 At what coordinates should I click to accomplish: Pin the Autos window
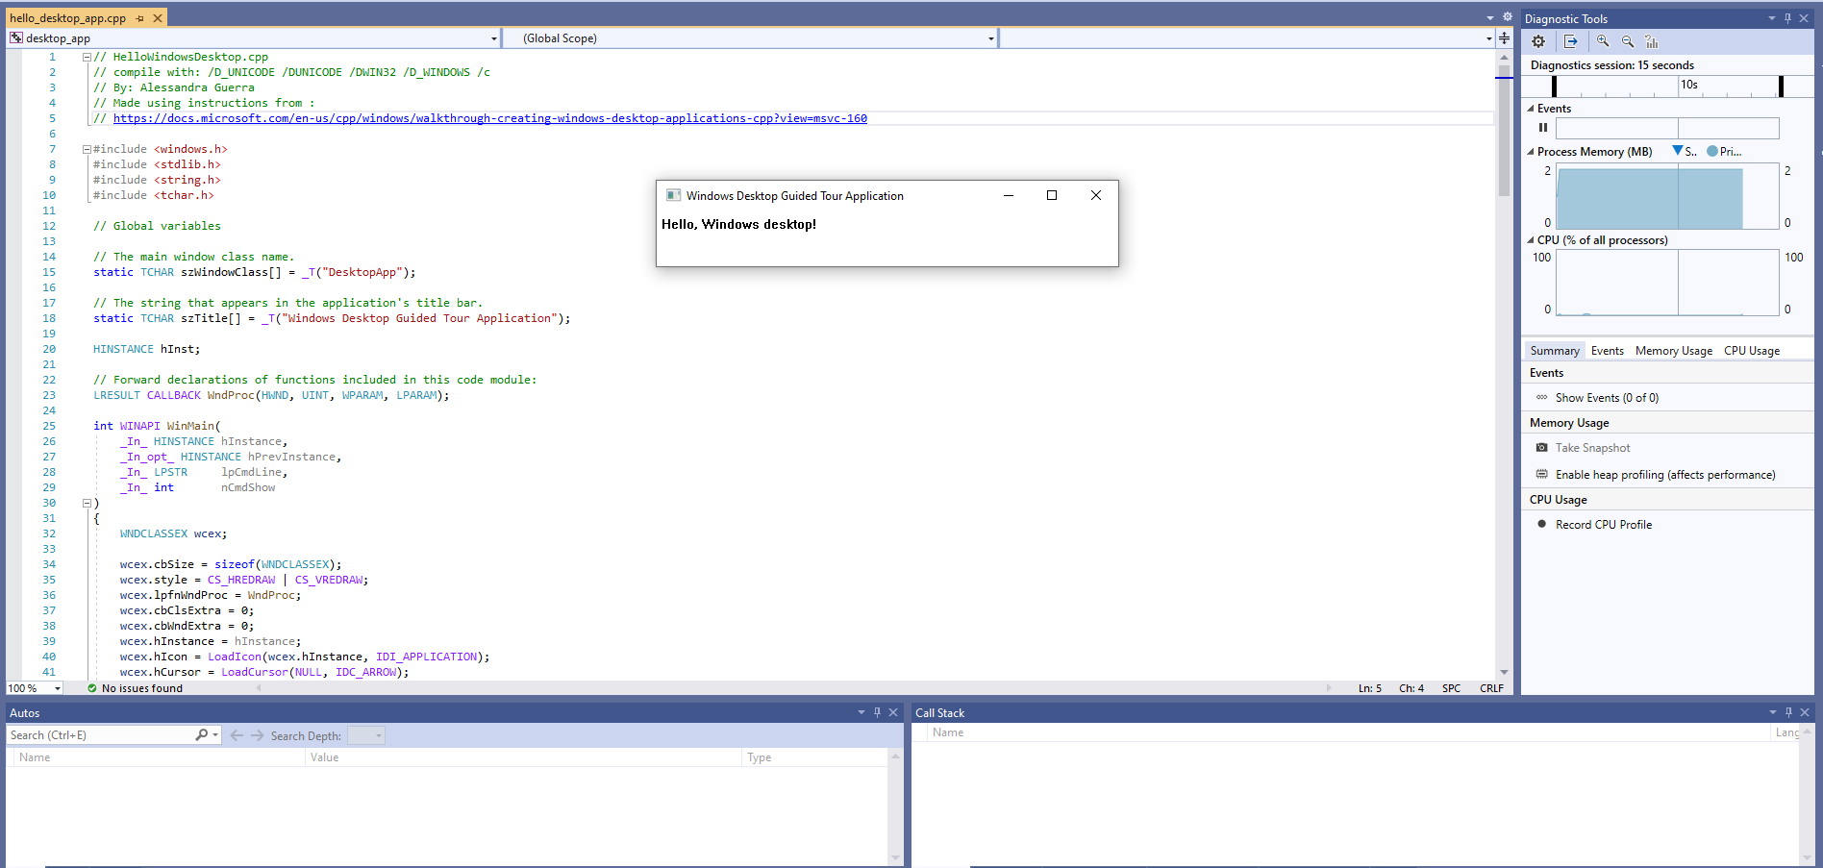(x=876, y=712)
